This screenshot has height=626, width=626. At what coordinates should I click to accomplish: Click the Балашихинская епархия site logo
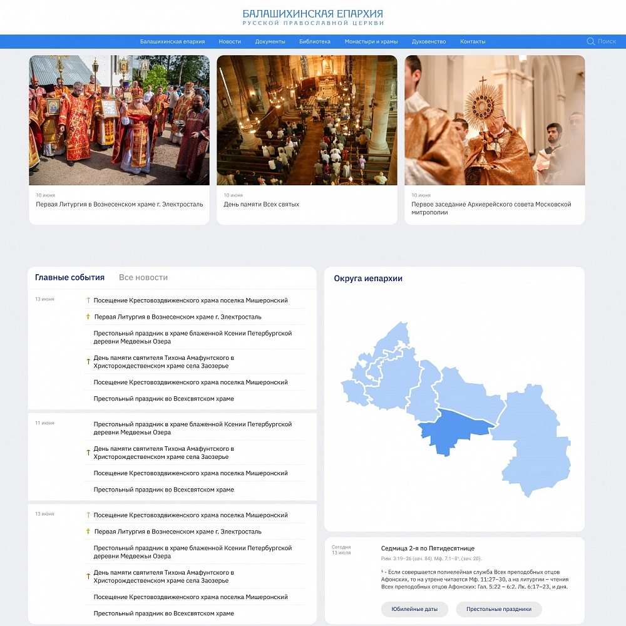coord(313,18)
